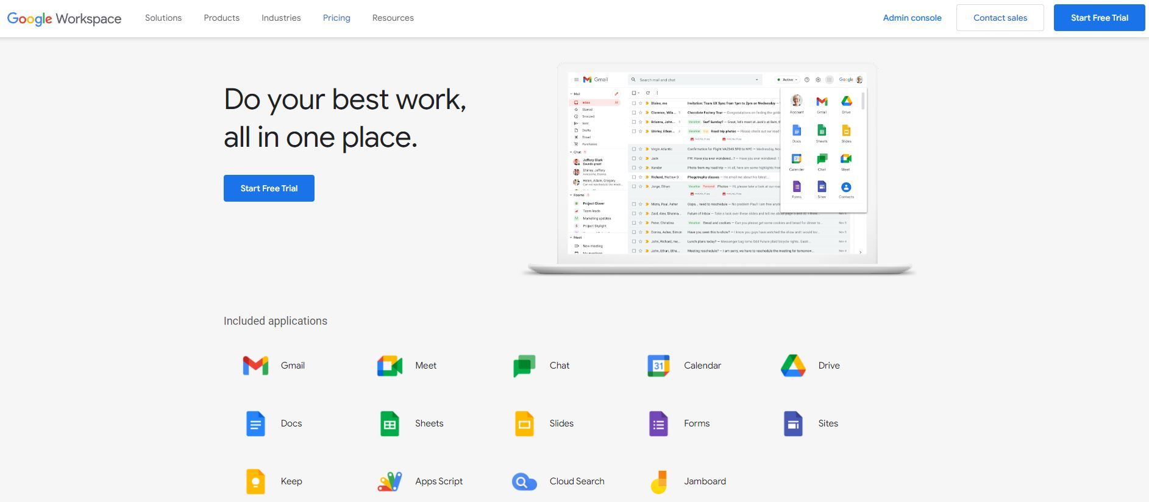Open the Solutions menu
Screen dimensions: 1149x502
point(163,18)
